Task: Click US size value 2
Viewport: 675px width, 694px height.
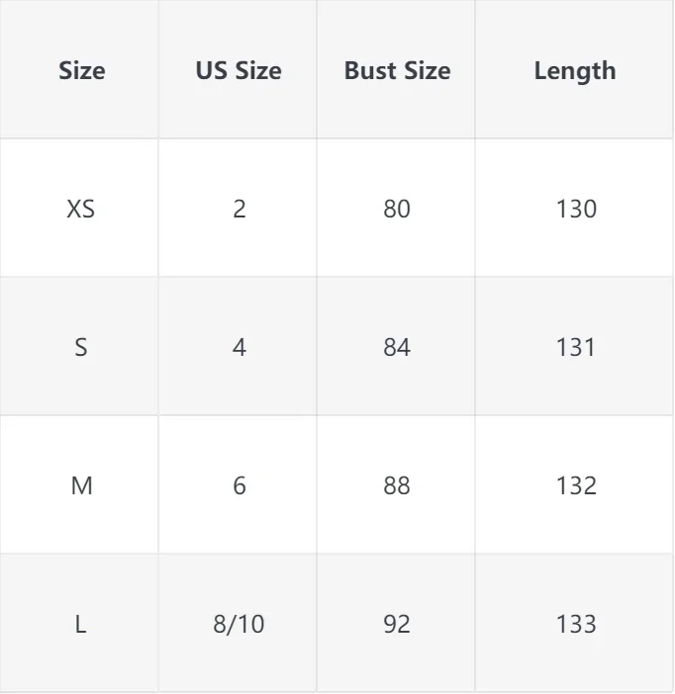Action: [x=240, y=209]
